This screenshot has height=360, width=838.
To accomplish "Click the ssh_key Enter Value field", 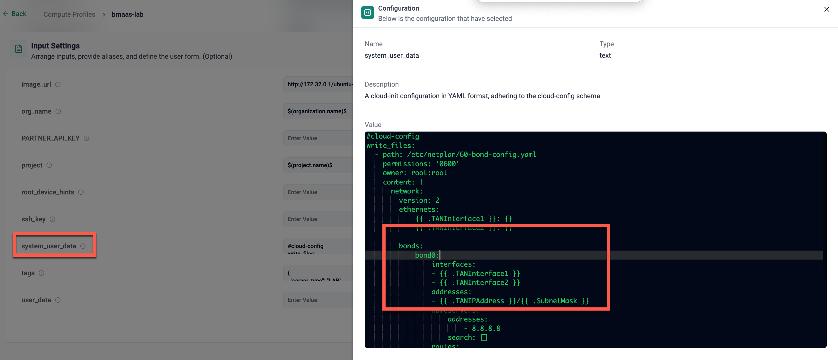I will point(318,219).
